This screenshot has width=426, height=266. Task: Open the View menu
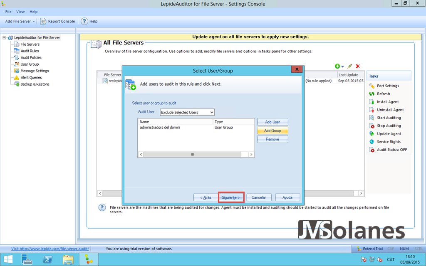click(x=20, y=12)
